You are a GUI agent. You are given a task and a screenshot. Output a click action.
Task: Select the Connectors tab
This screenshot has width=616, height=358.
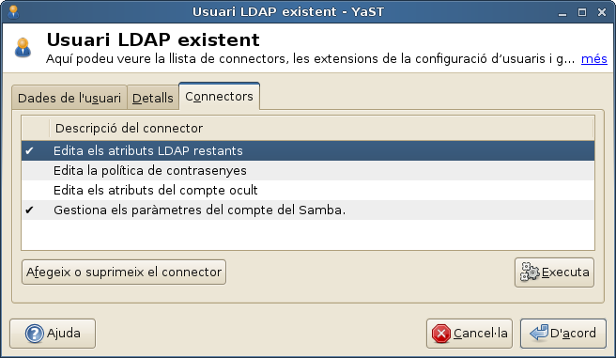click(x=219, y=96)
